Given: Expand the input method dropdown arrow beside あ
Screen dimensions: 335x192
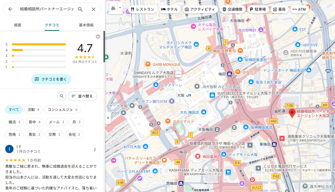Looking at the screenshot, I should tap(120, 8).
